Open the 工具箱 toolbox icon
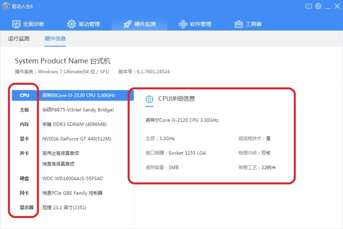 tap(238, 24)
